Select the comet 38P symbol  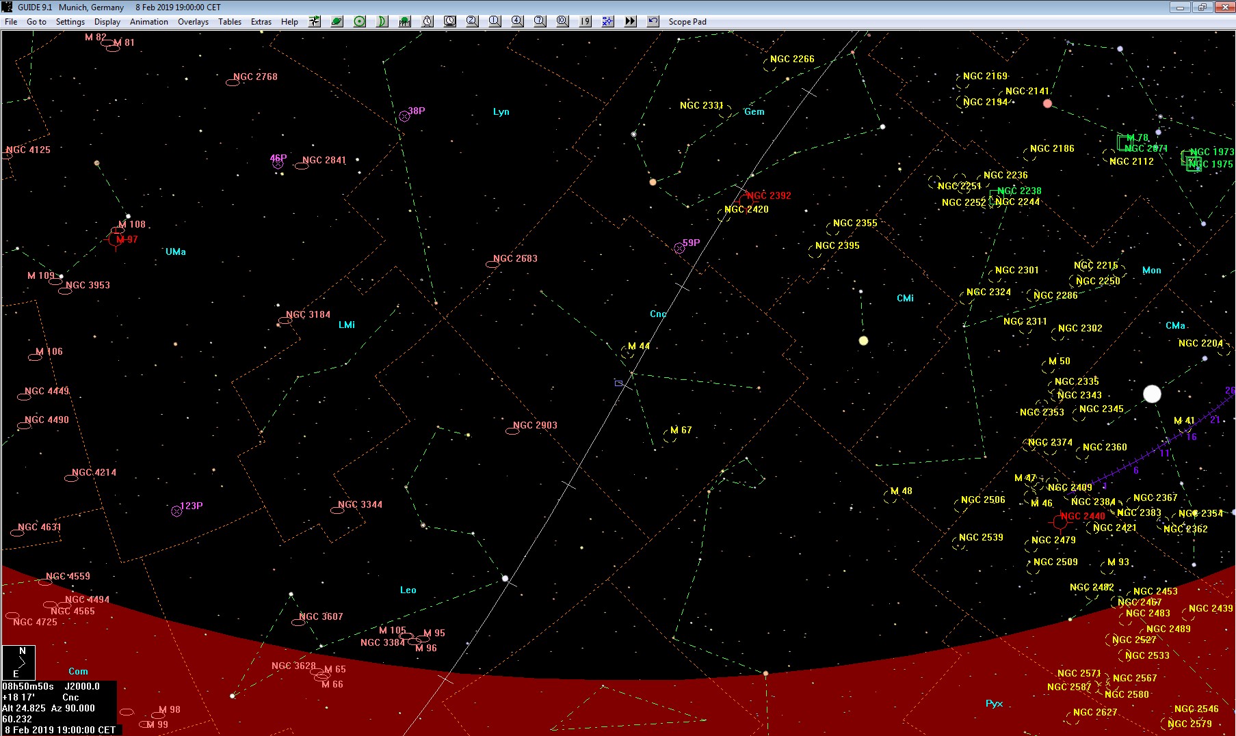point(404,117)
